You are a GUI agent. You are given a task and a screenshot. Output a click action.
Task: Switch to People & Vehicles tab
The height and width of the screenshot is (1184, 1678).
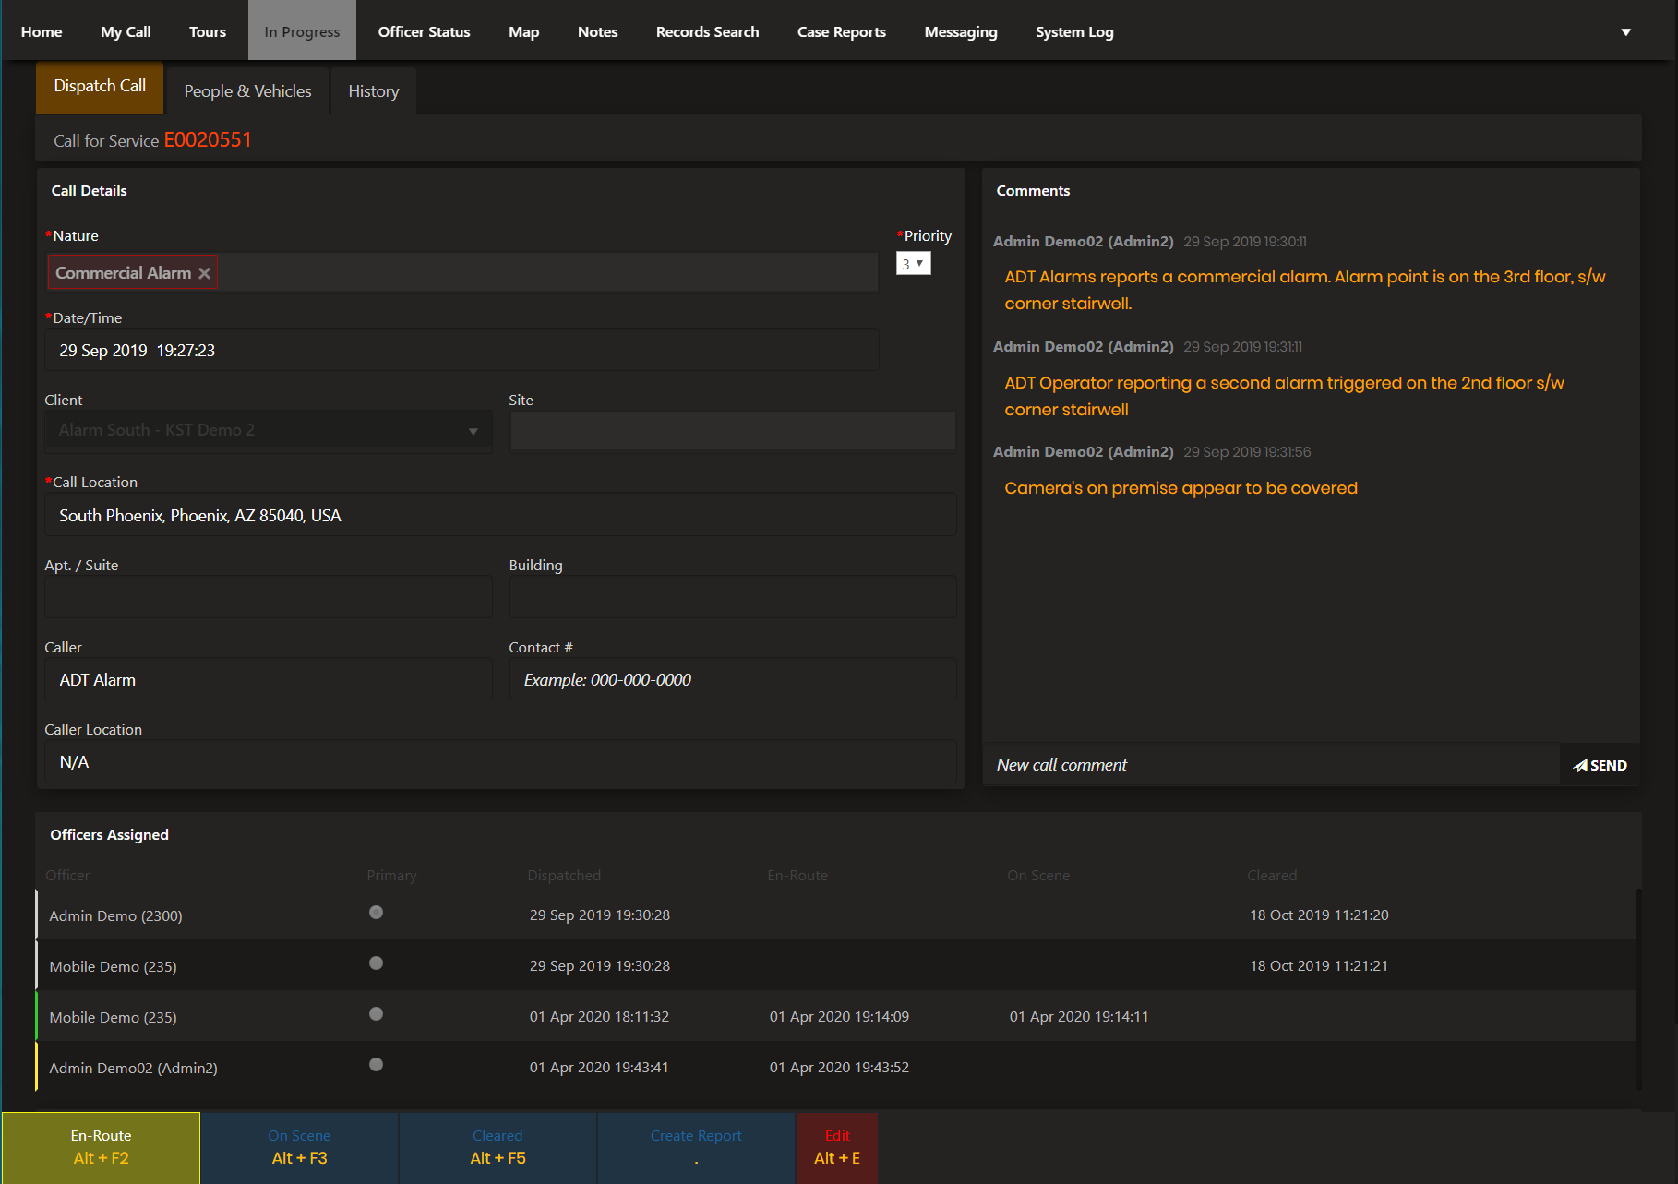[x=247, y=91]
